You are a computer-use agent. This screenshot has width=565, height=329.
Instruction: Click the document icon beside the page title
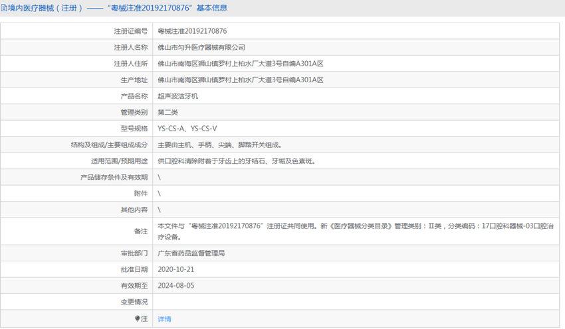point(4,9)
